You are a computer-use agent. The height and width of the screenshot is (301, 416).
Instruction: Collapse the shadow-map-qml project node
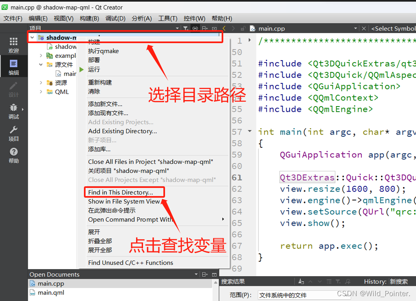[x=32, y=37]
